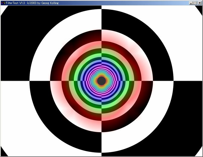Click the dark gray center circle

[x=101, y=81]
